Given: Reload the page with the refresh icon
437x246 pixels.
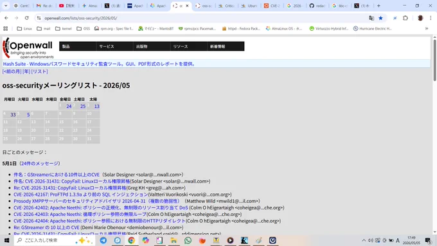Looking at the screenshot, I should click(x=27, y=18).
